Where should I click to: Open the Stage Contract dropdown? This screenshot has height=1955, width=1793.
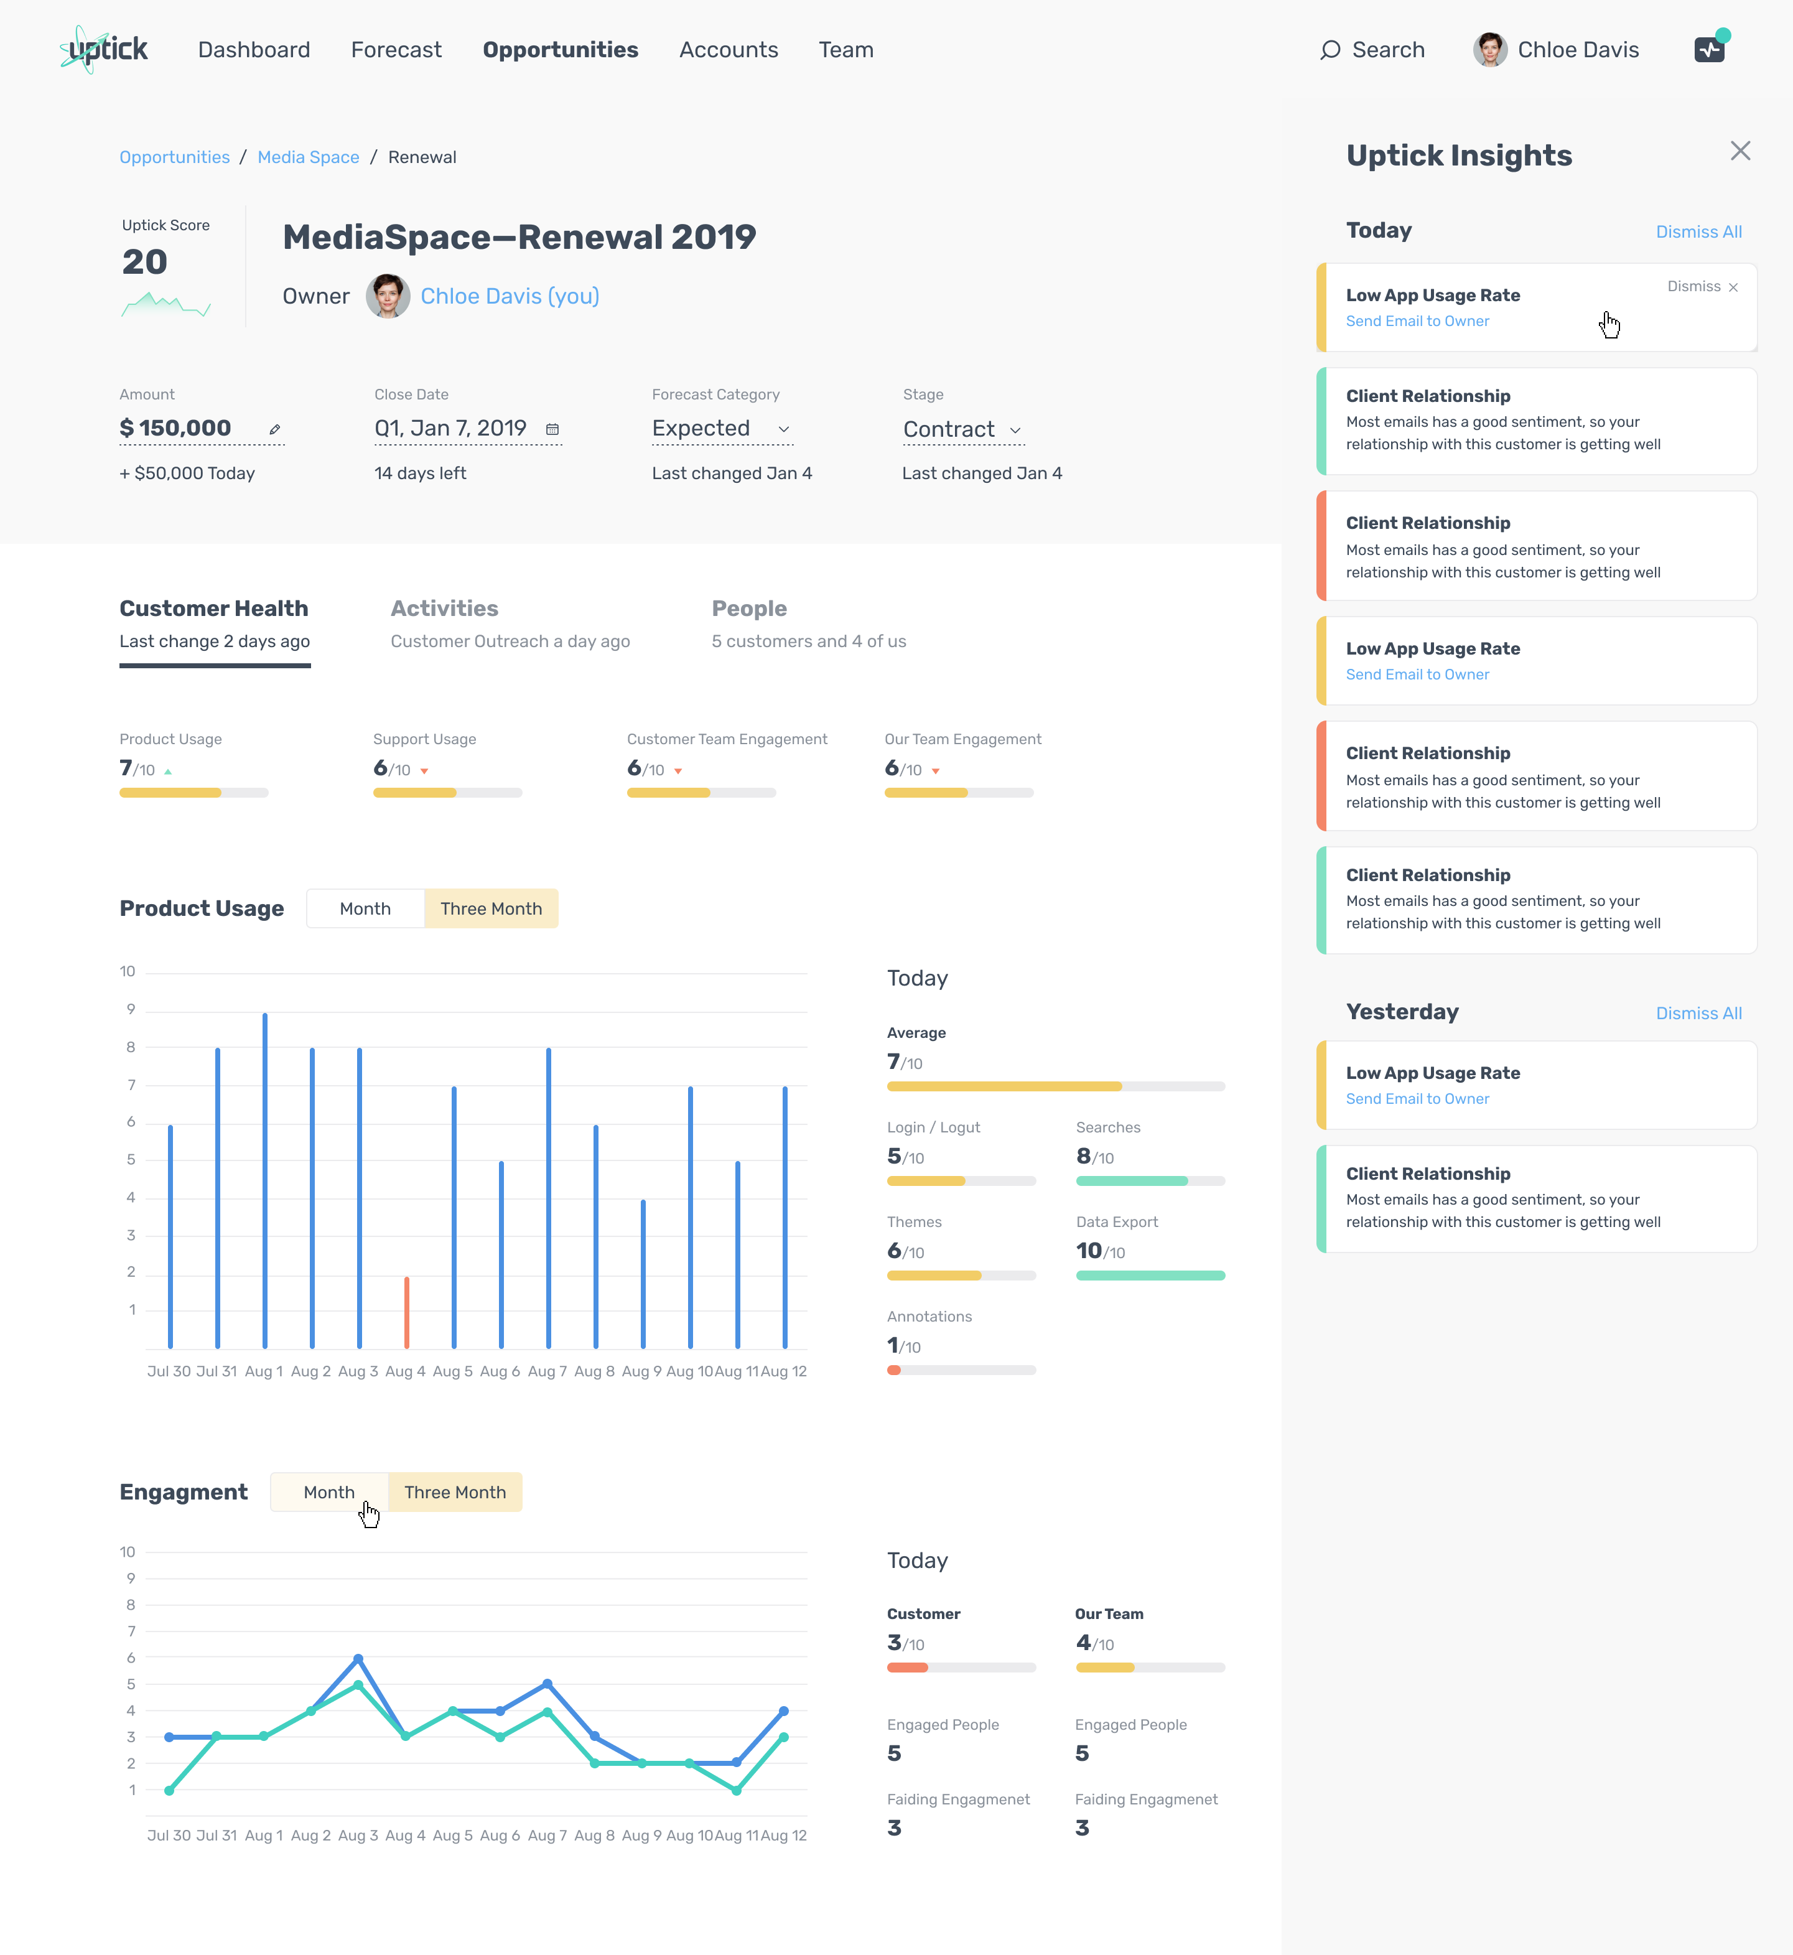coord(1015,430)
